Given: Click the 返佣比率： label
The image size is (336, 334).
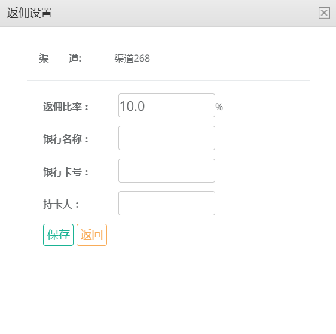Looking at the screenshot, I should pyautogui.click(x=66, y=107).
